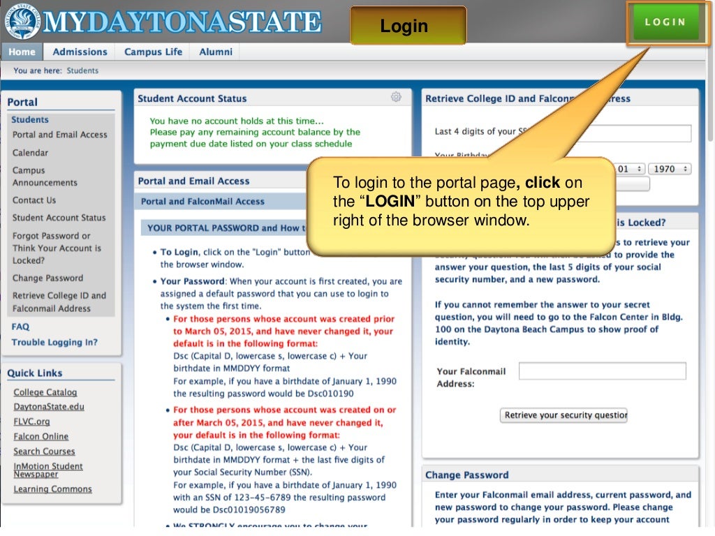
Task: Click the YOUR PORTAL PASSWORD section heading
Action: tap(226, 228)
